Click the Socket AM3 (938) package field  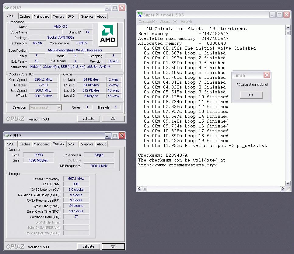(x=61, y=37)
